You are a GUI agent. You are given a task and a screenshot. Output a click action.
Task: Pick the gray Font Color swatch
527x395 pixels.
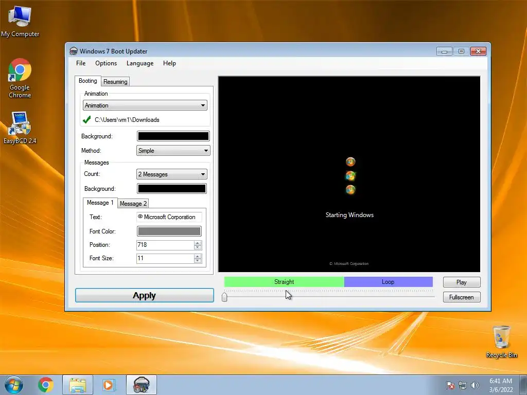[169, 231]
